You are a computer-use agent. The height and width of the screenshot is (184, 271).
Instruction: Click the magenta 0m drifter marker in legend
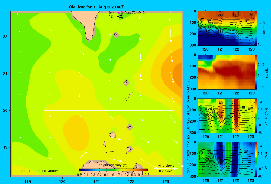point(120,13)
